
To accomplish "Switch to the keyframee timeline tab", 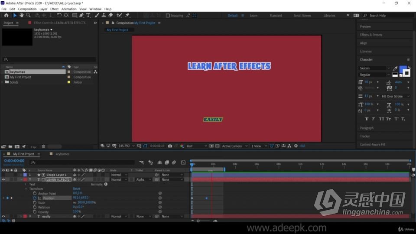I will tap(62, 154).
